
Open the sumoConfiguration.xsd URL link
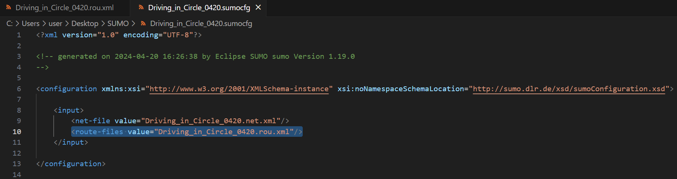point(569,89)
